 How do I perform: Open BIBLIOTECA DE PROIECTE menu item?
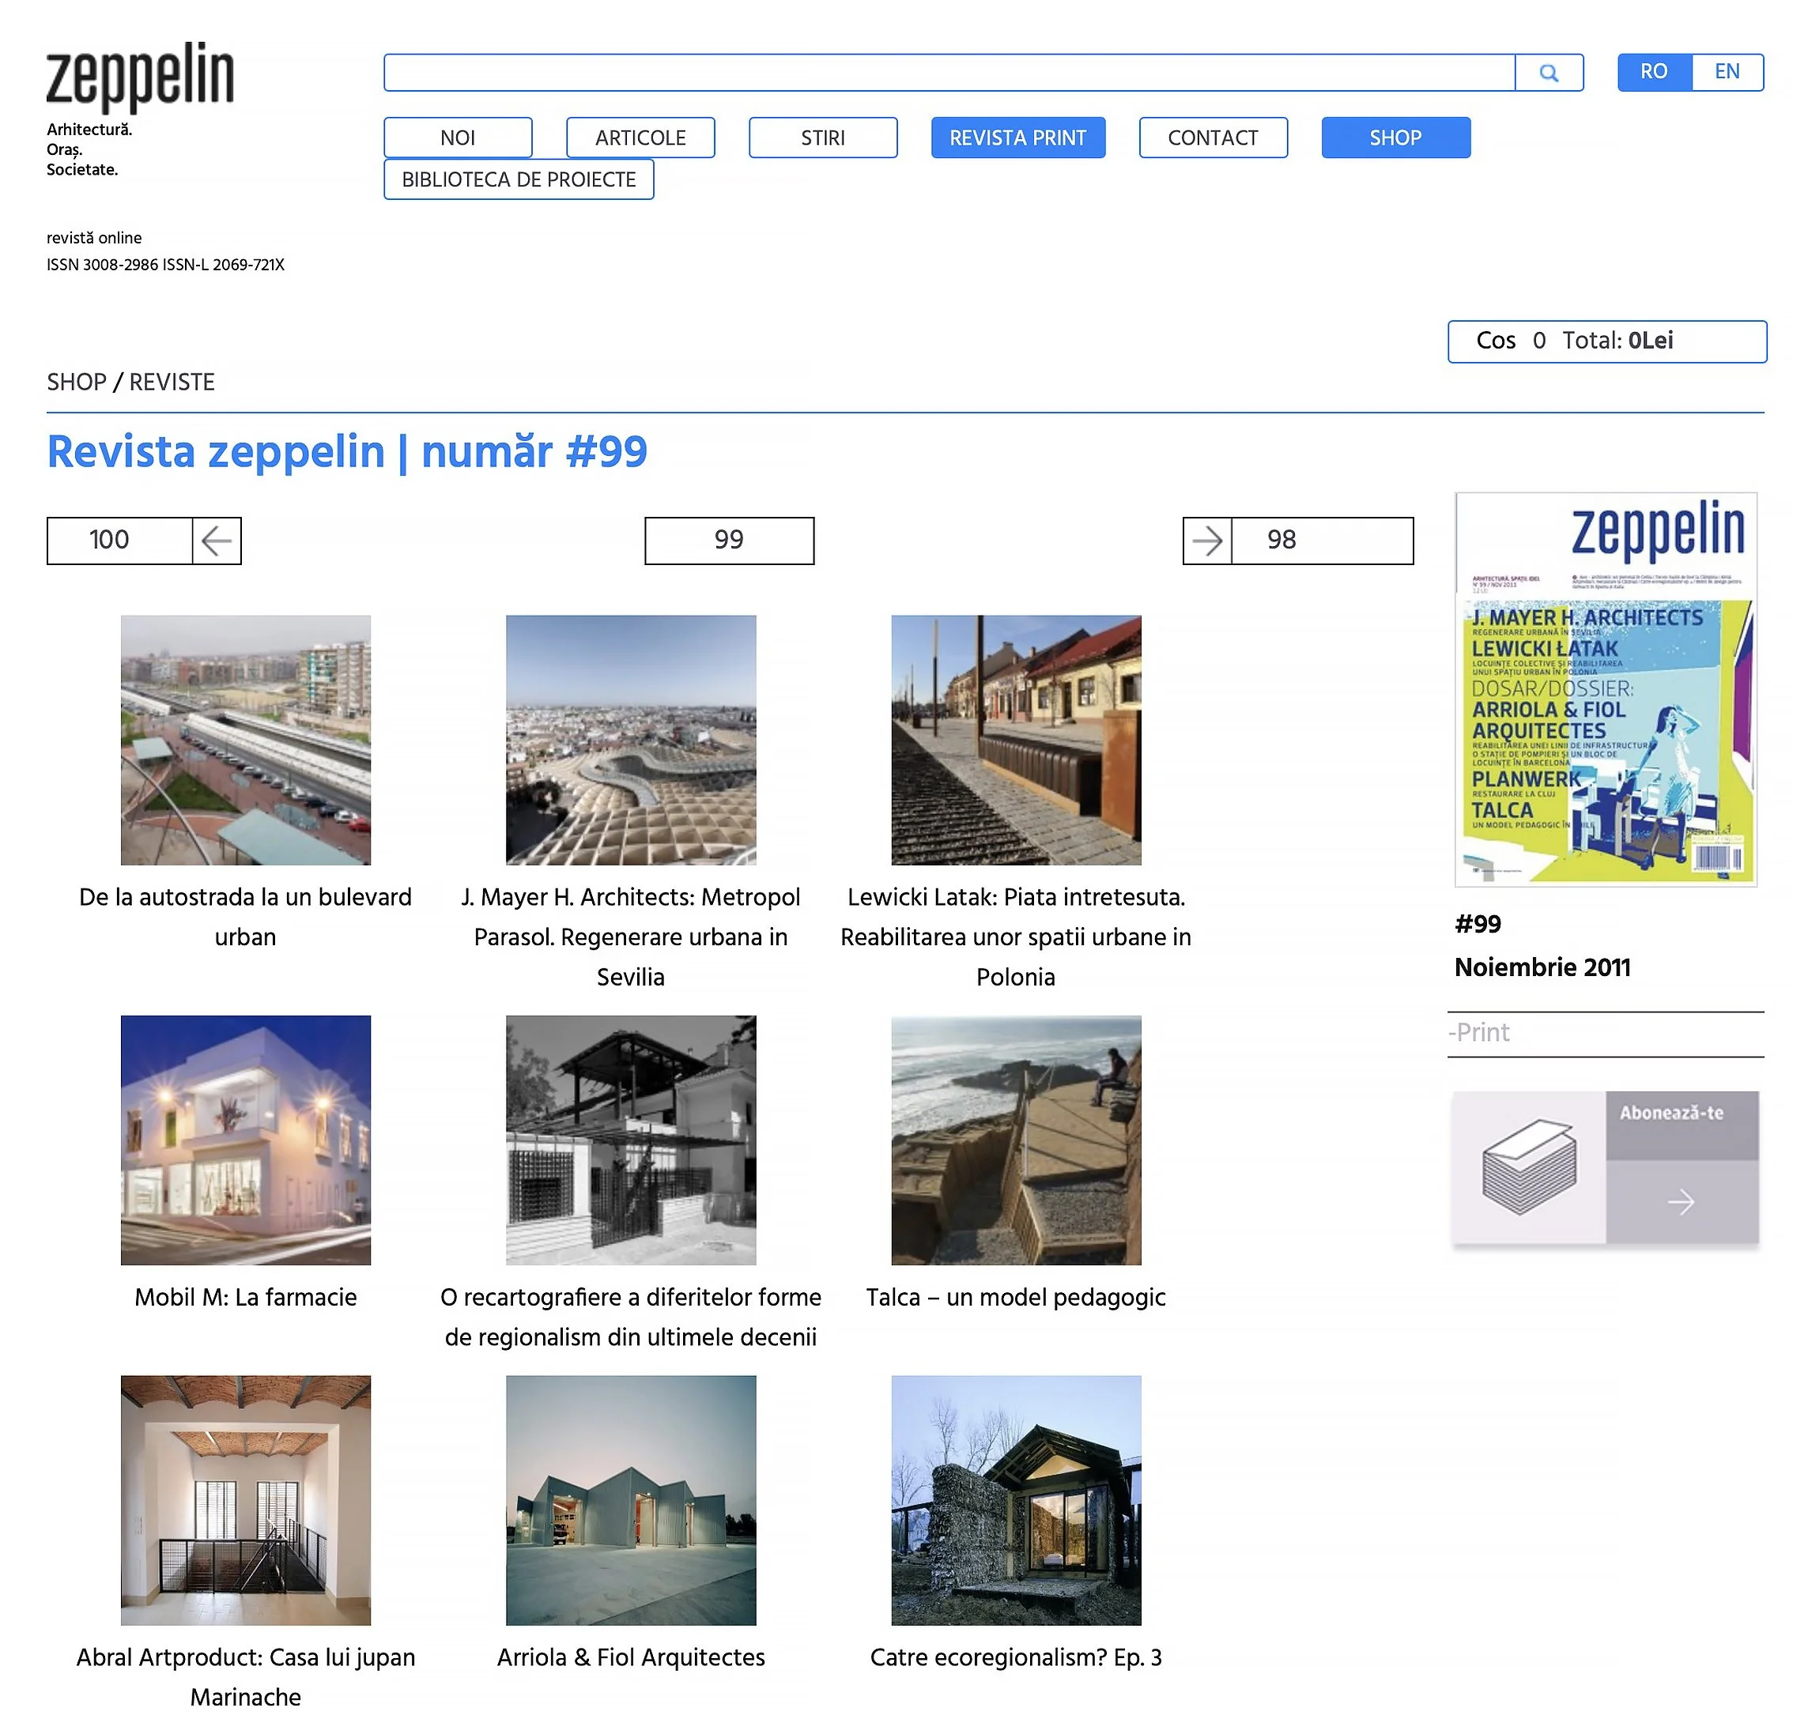click(x=519, y=179)
